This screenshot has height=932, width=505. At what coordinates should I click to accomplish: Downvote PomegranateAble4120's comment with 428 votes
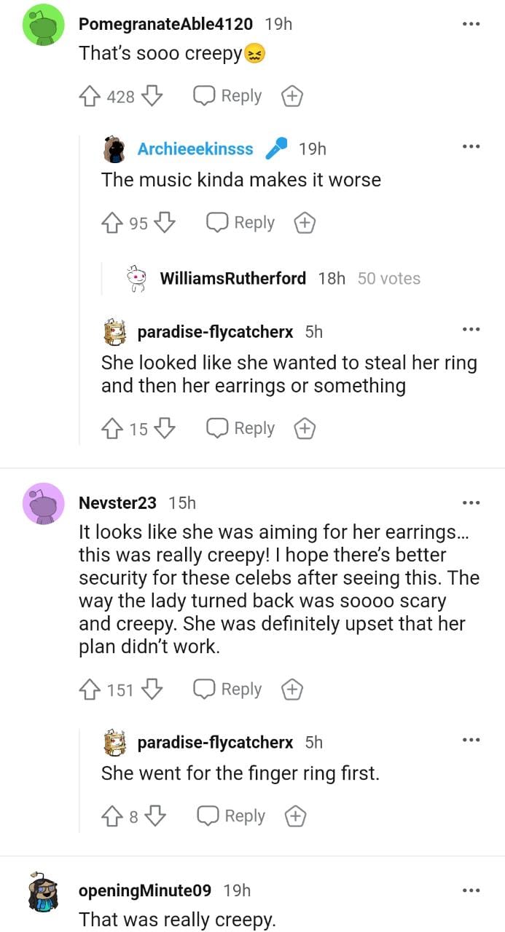click(x=151, y=96)
